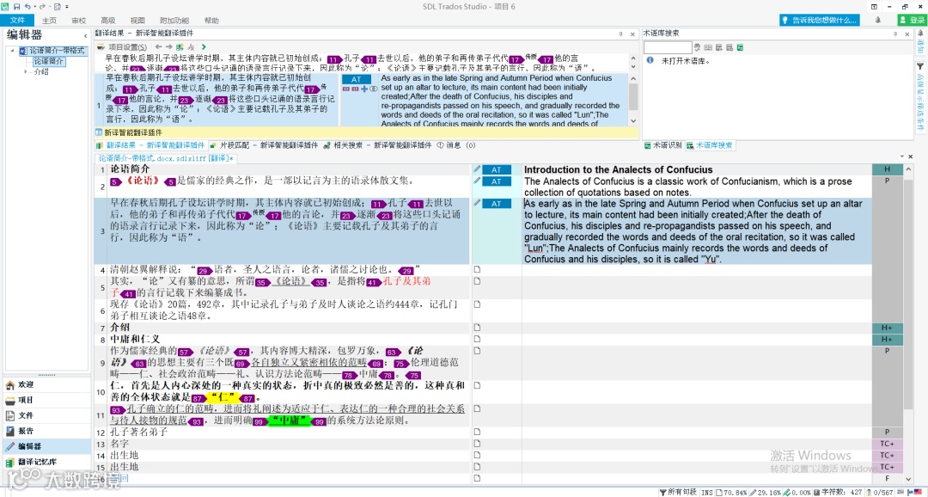Click the Redo arrow icon
Image resolution: width=928 pixels, height=497 pixels.
pos(43,6)
